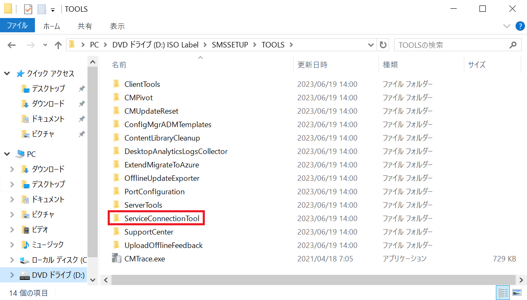Click the Properties icon in quick access toolbar
527x300 pixels.
coord(28,9)
